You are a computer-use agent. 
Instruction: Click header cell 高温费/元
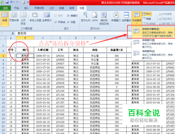[117, 50]
